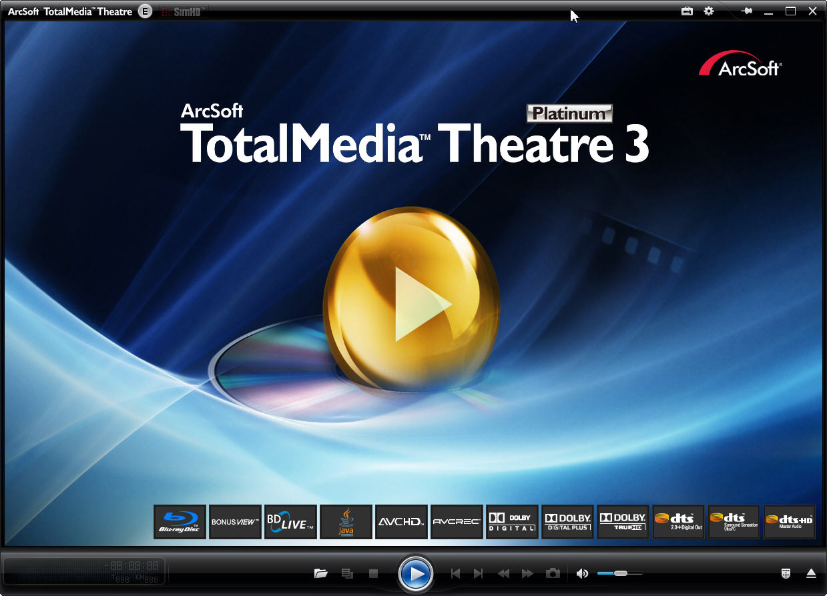The height and width of the screenshot is (596, 827).
Task: Click the Stop playback button
Action: point(373,573)
